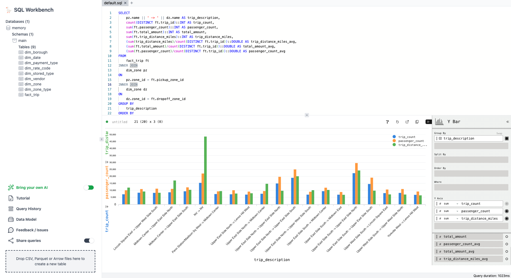This screenshot has height=278, width=511.
Task: Click the Y Bar chart type icon
Action: click(439, 121)
